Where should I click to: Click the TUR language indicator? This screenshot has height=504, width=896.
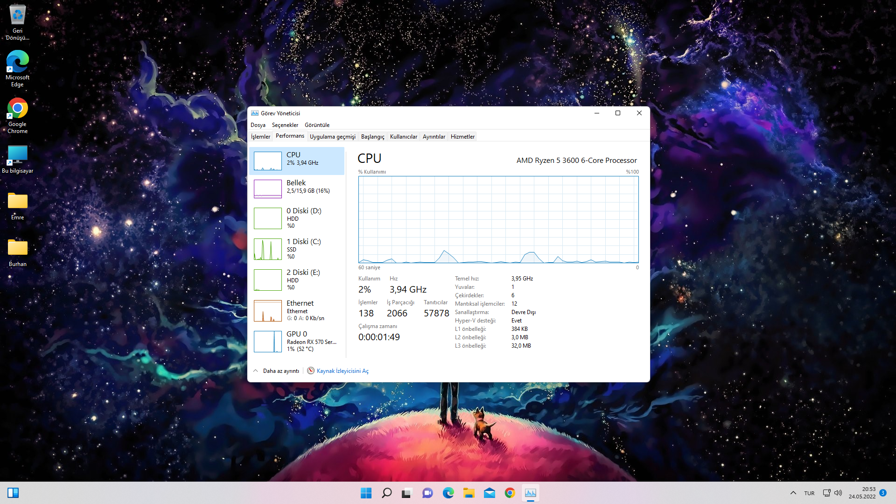click(x=809, y=493)
